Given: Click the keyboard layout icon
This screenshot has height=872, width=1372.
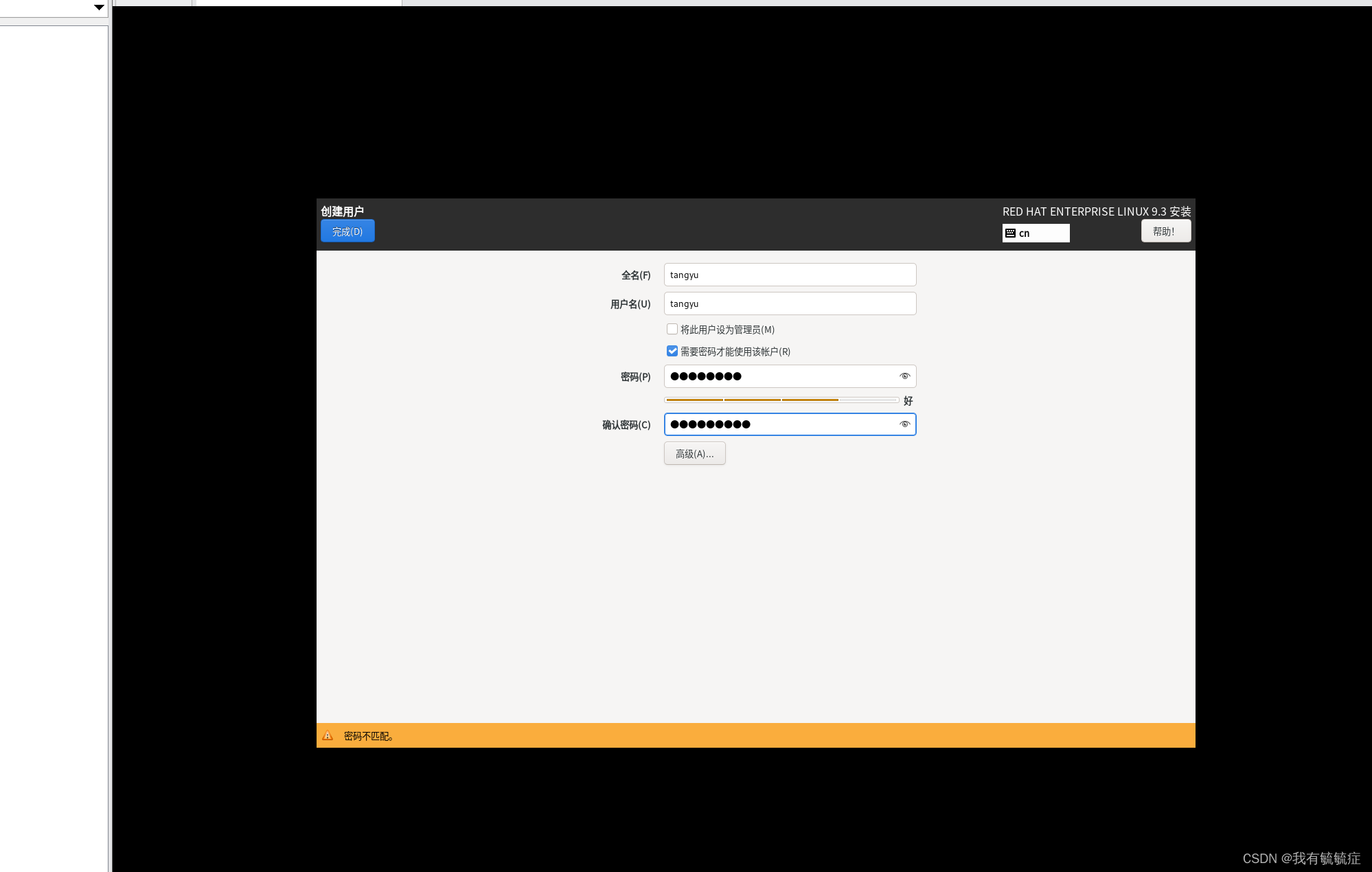Looking at the screenshot, I should click(1010, 233).
